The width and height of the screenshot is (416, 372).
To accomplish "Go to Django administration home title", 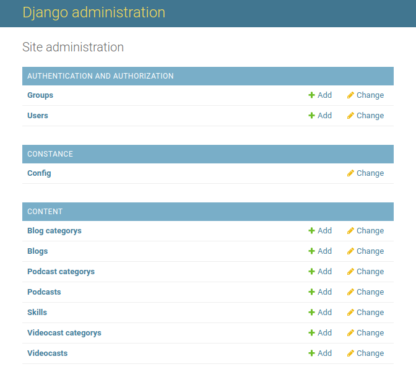I will [x=94, y=12].
